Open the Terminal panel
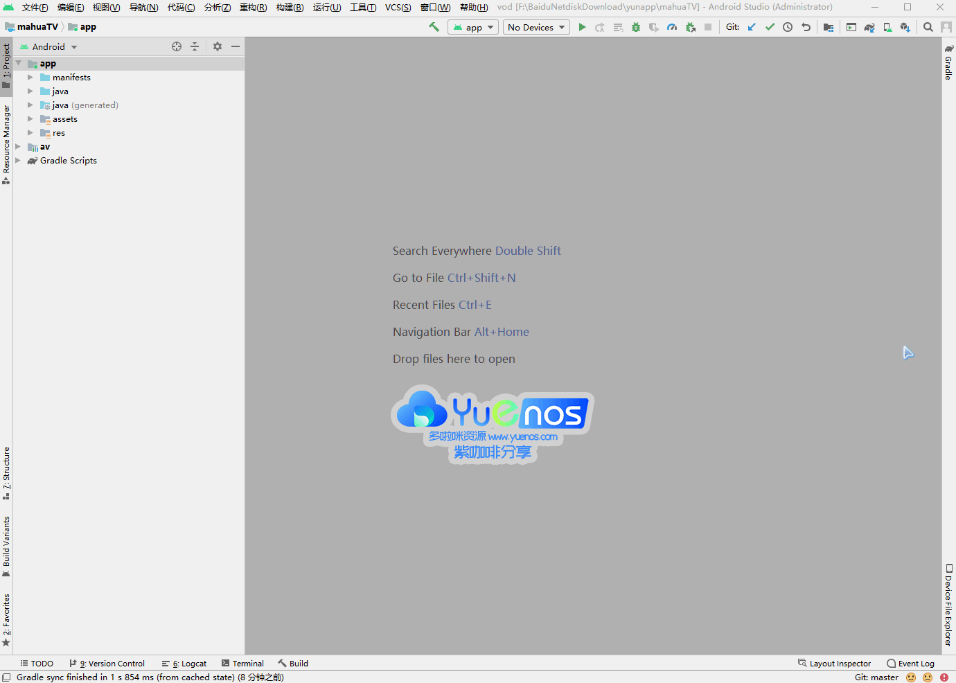 pos(242,663)
